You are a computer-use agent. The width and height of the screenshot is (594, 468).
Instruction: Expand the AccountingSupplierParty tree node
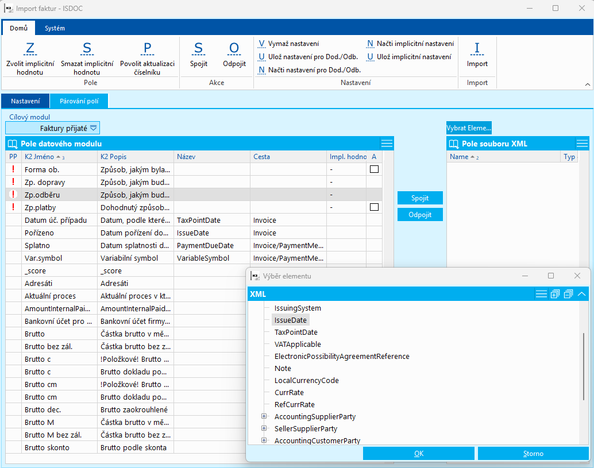264,416
